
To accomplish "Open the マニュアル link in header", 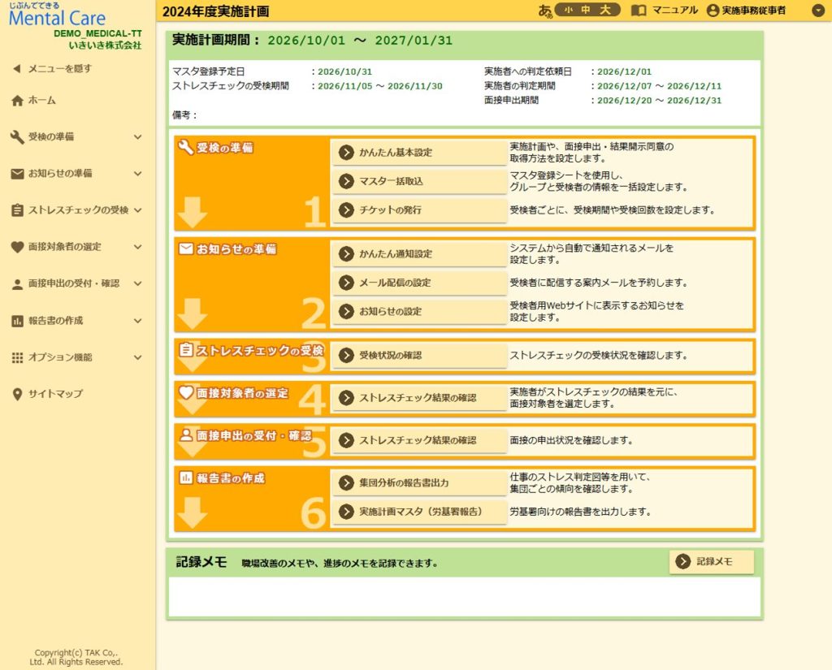I will pyautogui.click(x=675, y=10).
